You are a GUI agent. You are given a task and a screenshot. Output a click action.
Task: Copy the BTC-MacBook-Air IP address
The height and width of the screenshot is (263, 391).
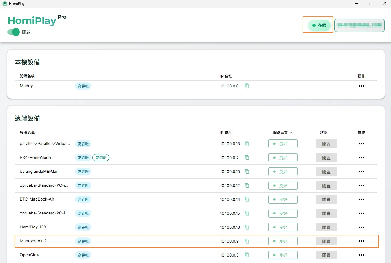point(247,199)
